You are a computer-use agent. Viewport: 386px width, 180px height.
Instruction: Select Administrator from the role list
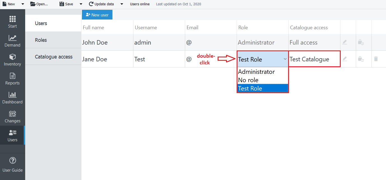click(x=256, y=72)
